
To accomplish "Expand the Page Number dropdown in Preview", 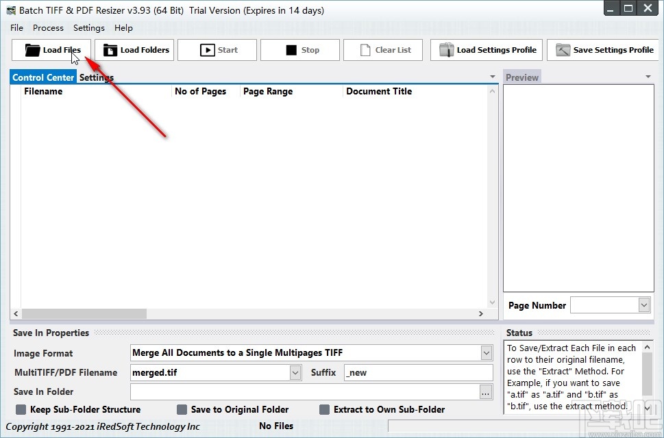I will click(643, 305).
